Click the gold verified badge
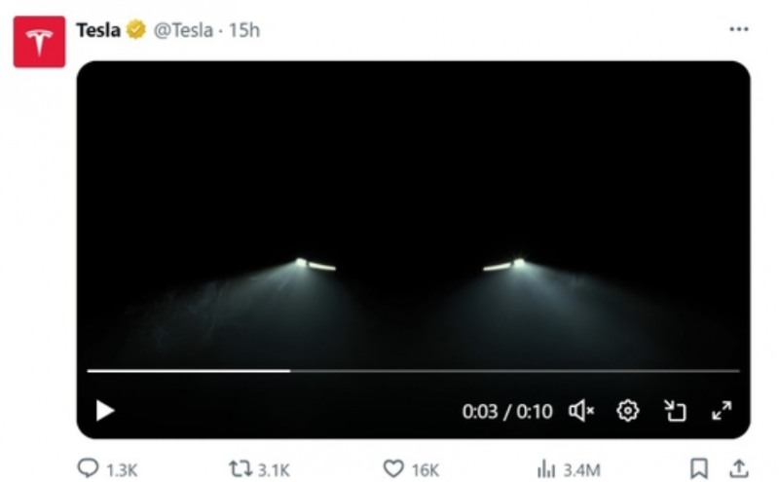779x482 pixels. pyautogui.click(x=136, y=30)
